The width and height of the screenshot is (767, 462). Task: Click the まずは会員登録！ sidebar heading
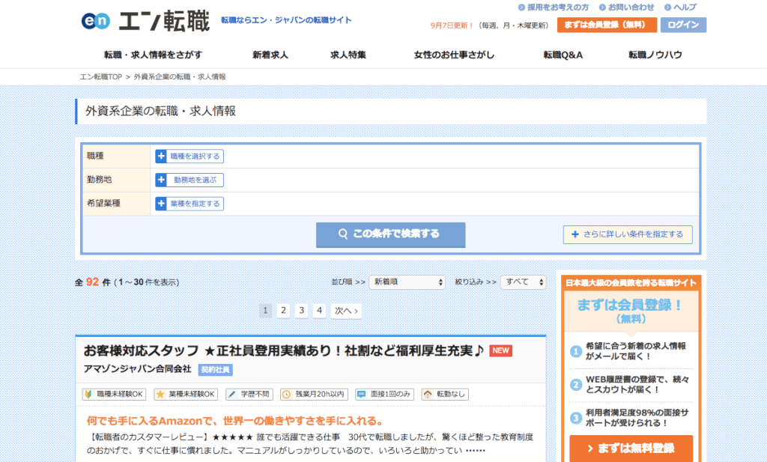point(631,305)
